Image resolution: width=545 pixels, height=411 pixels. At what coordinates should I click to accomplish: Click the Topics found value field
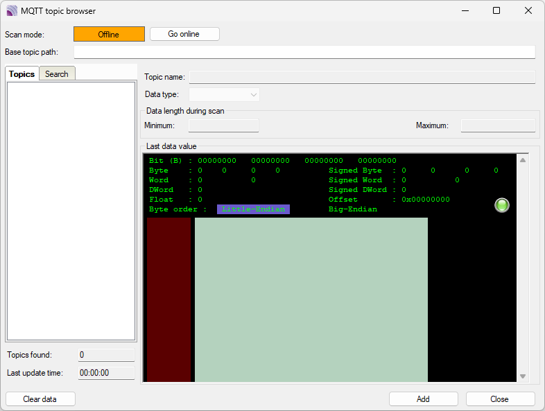coord(106,355)
